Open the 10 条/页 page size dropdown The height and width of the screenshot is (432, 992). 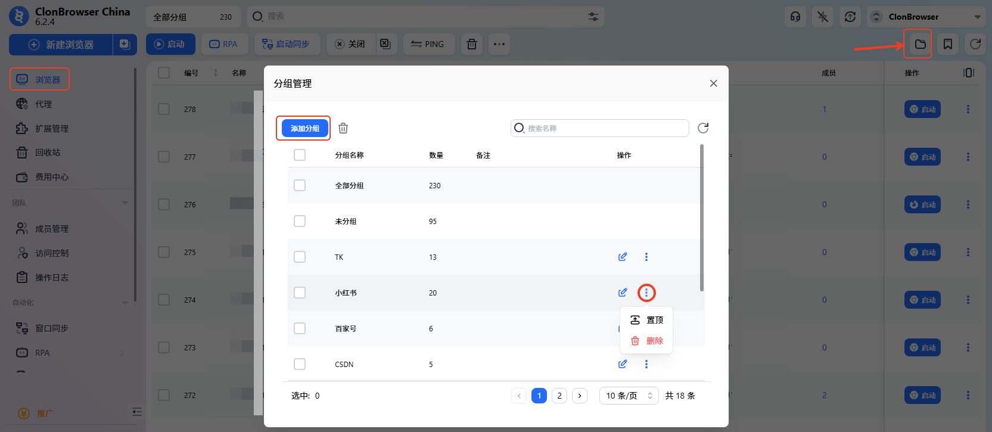pyautogui.click(x=629, y=396)
